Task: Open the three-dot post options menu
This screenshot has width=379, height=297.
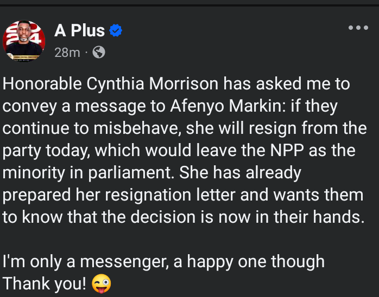Action: click(x=358, y=28)
